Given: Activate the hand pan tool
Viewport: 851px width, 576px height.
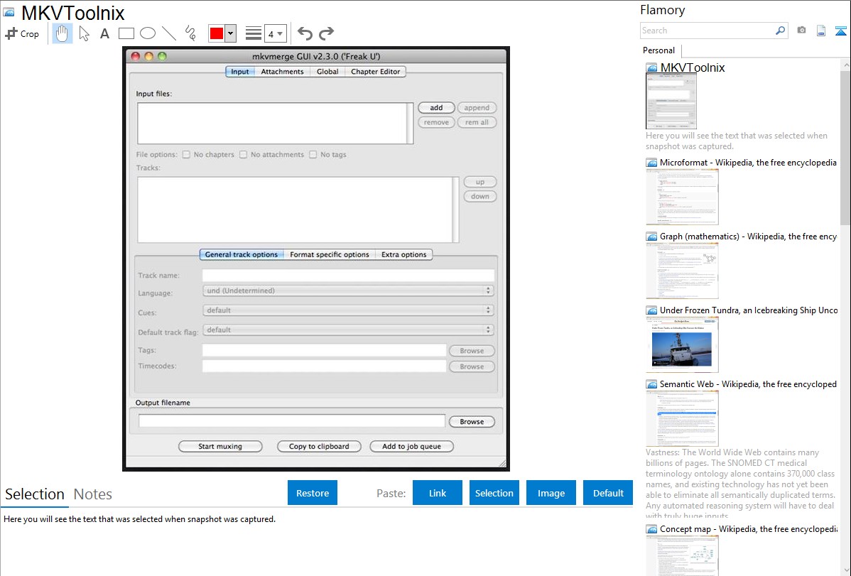Looking at the screenshot, I should point(63,33).
